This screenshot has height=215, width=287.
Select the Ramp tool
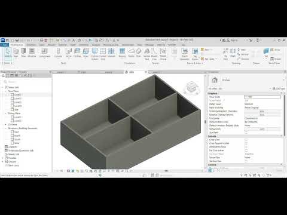coord(131,53)
